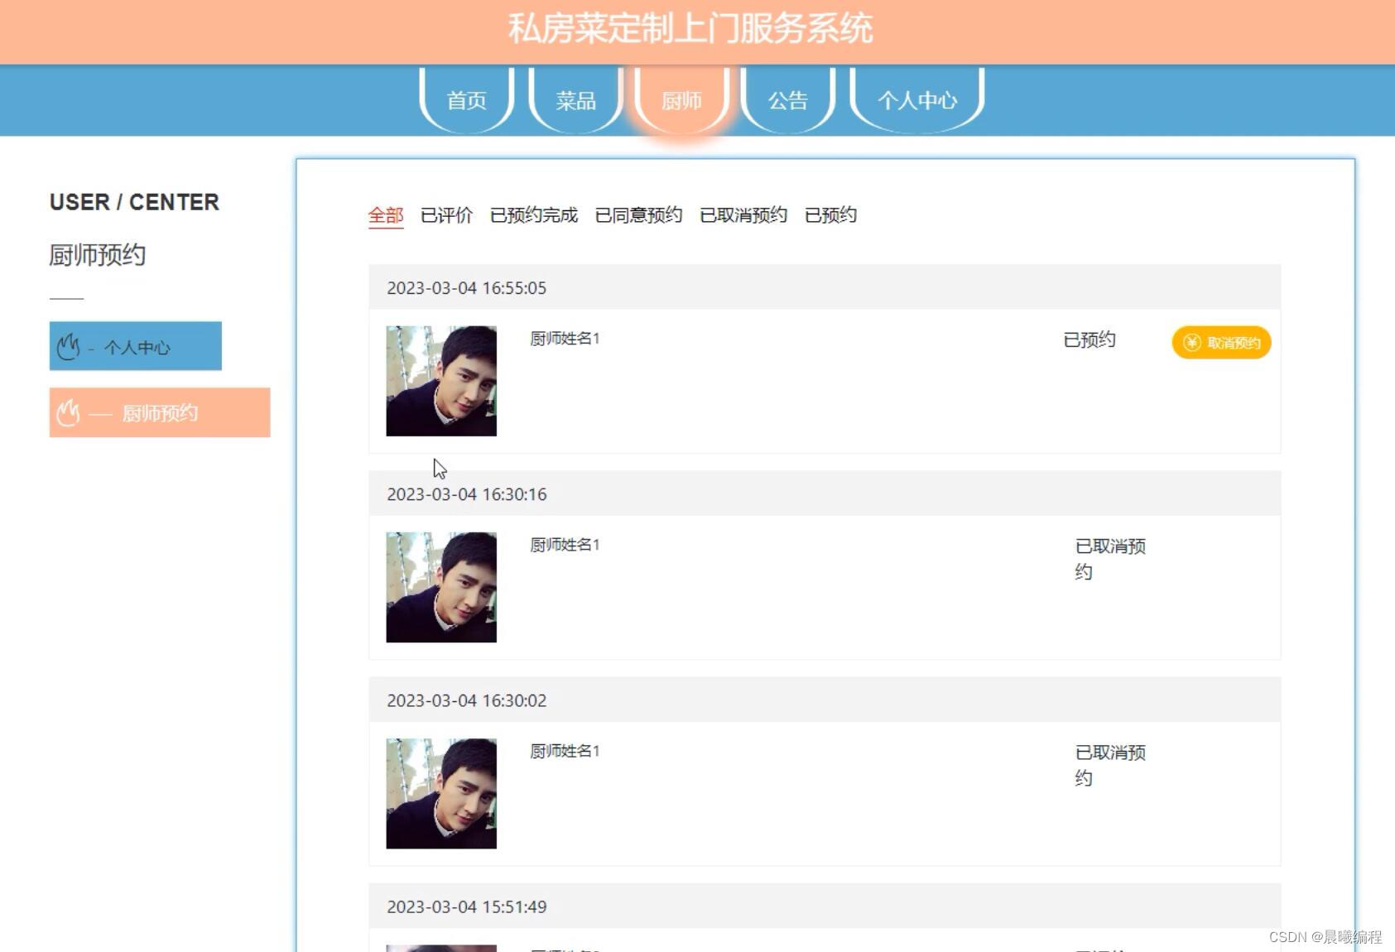
Task: Open sidebar 厨师预约 menu item
Action: 160,412
